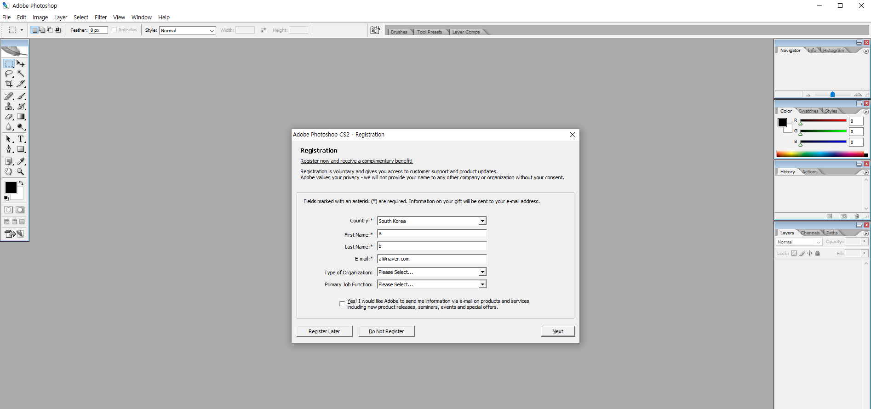Select the Healing Brush tool
Screen dimensions: 871x409
click(x=9, y=97)
